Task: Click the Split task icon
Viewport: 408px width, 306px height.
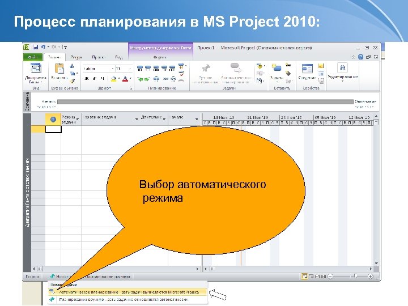Action: [x=156, y=79]
